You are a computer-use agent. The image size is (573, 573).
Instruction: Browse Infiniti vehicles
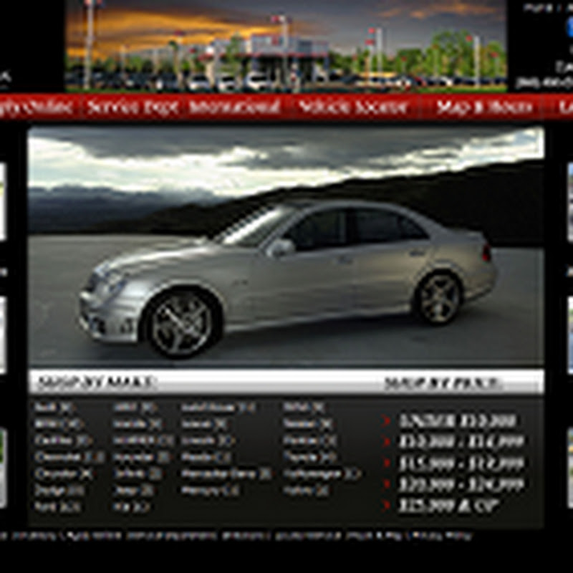[138, 474]
